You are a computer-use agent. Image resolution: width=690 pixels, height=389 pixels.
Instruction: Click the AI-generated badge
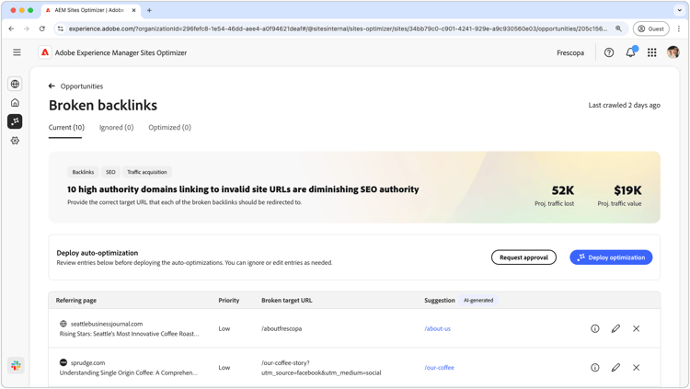pos(478,300)
